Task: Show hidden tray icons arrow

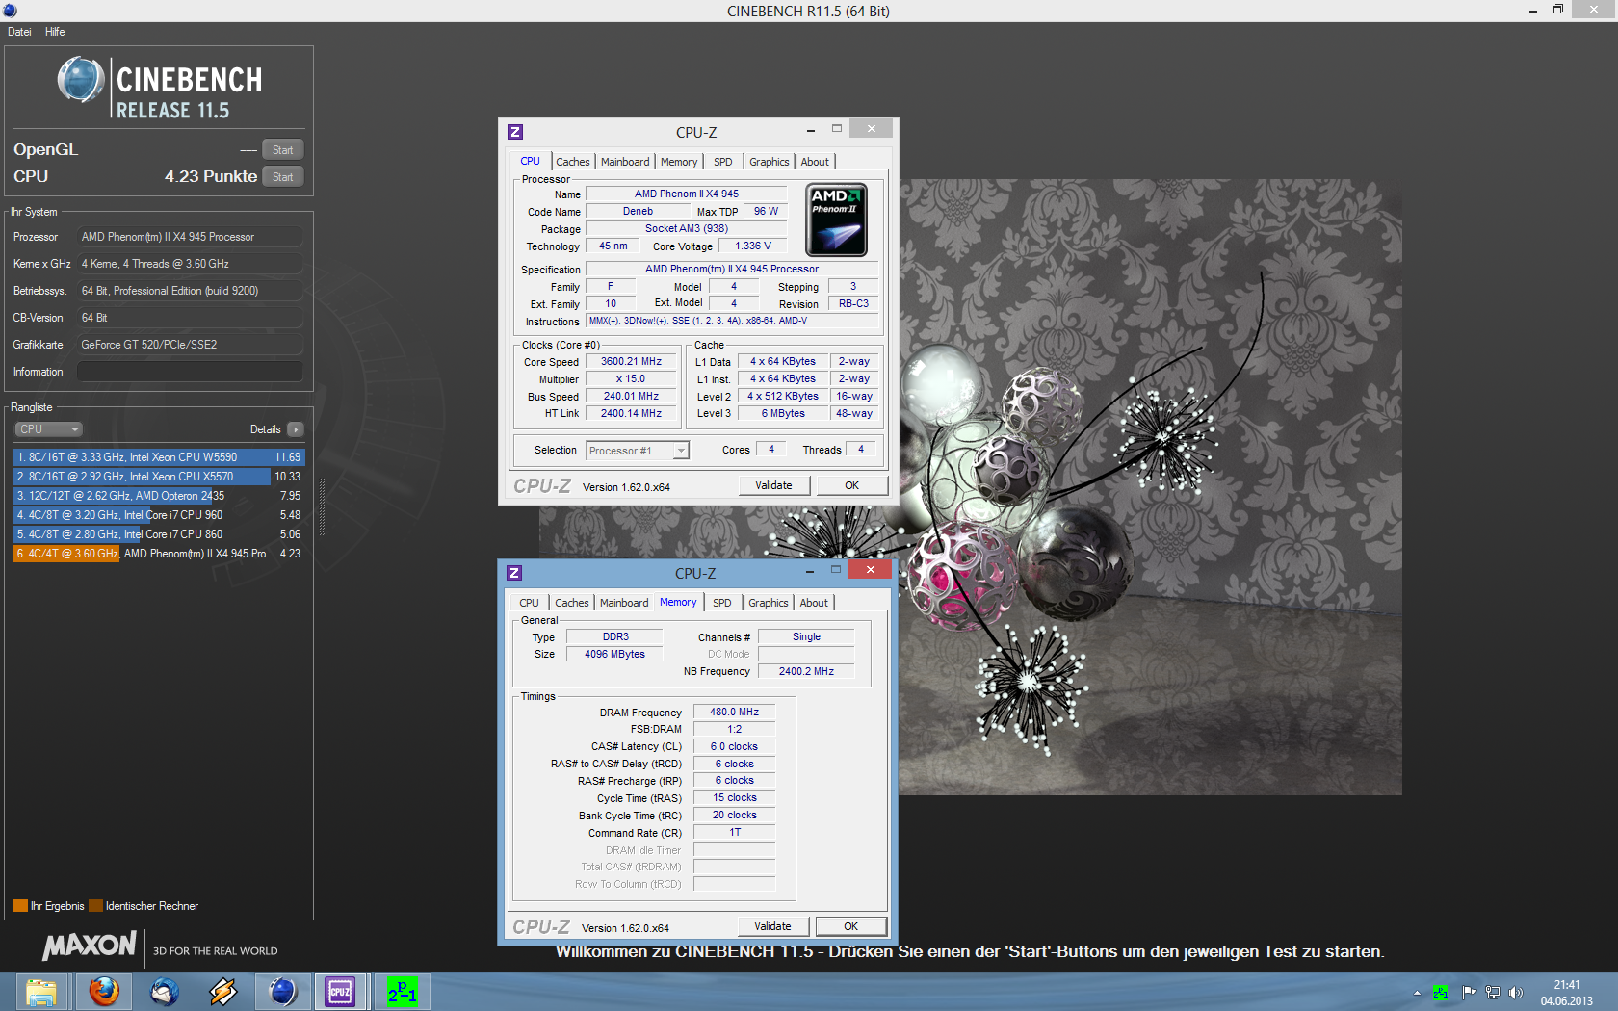Action: pyautogui.click(x=1417, y=993)
